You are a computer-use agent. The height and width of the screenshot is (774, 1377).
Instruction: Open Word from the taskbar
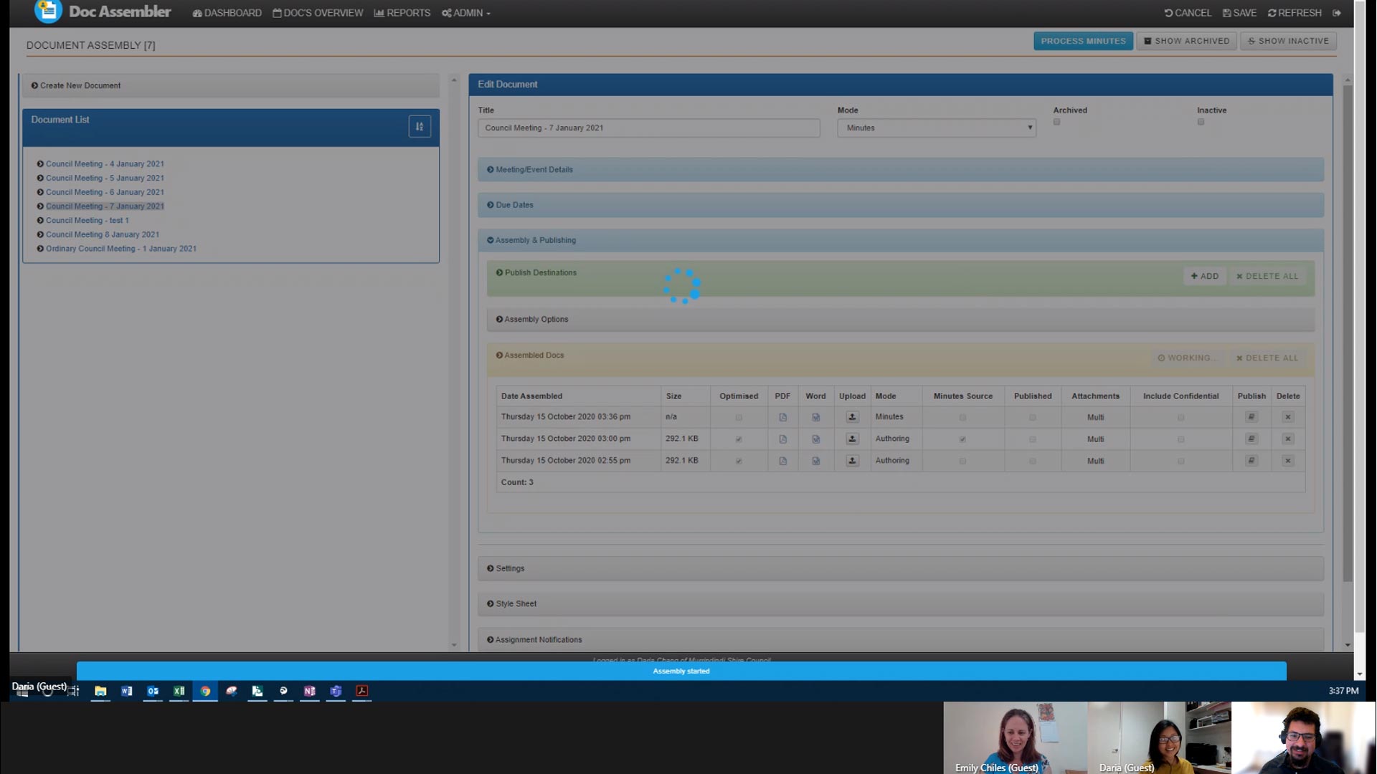coord(127,691)
